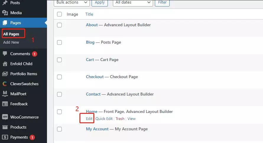This screenshot has width=263, height=143.
Task: Open the Blog page title link
Action: click(90, 42)
